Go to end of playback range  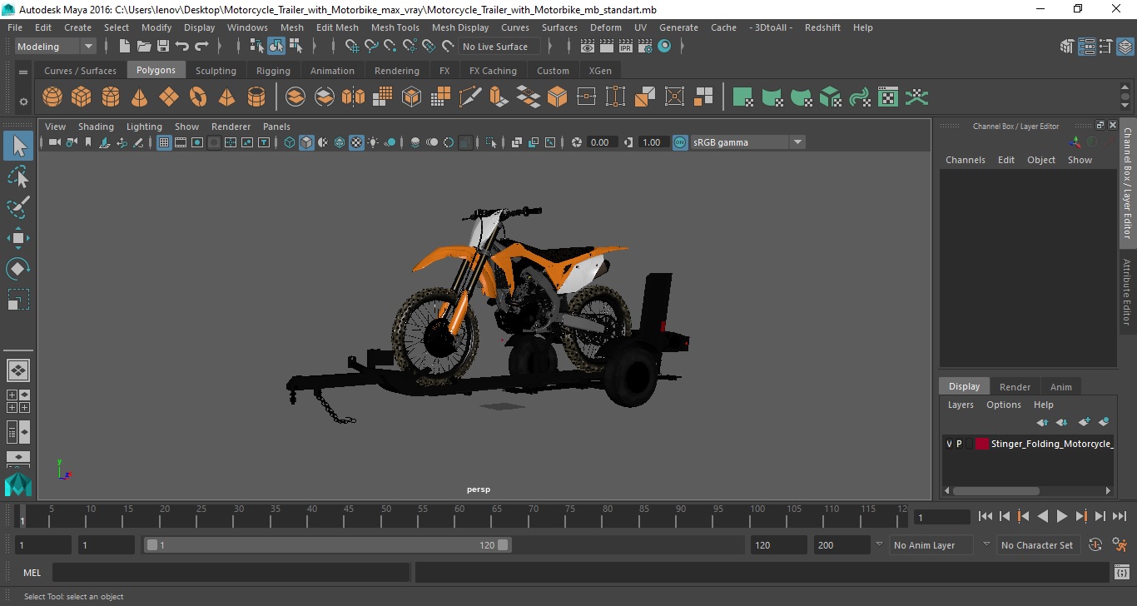pyautogui.click(x=1119, y=517)
